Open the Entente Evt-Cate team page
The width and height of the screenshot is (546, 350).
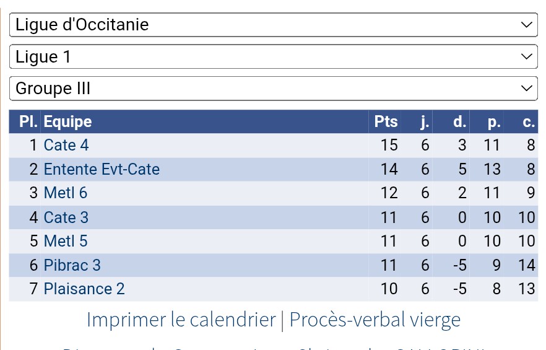tap(102, 169)
